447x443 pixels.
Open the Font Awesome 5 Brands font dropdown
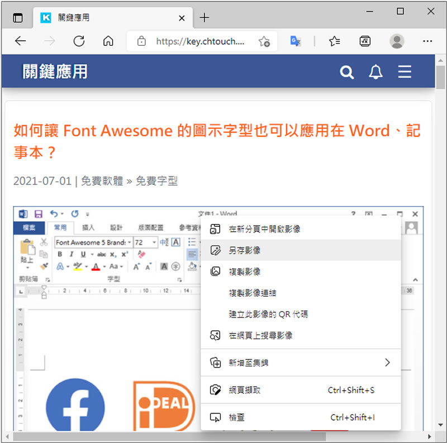coord(130,242)
